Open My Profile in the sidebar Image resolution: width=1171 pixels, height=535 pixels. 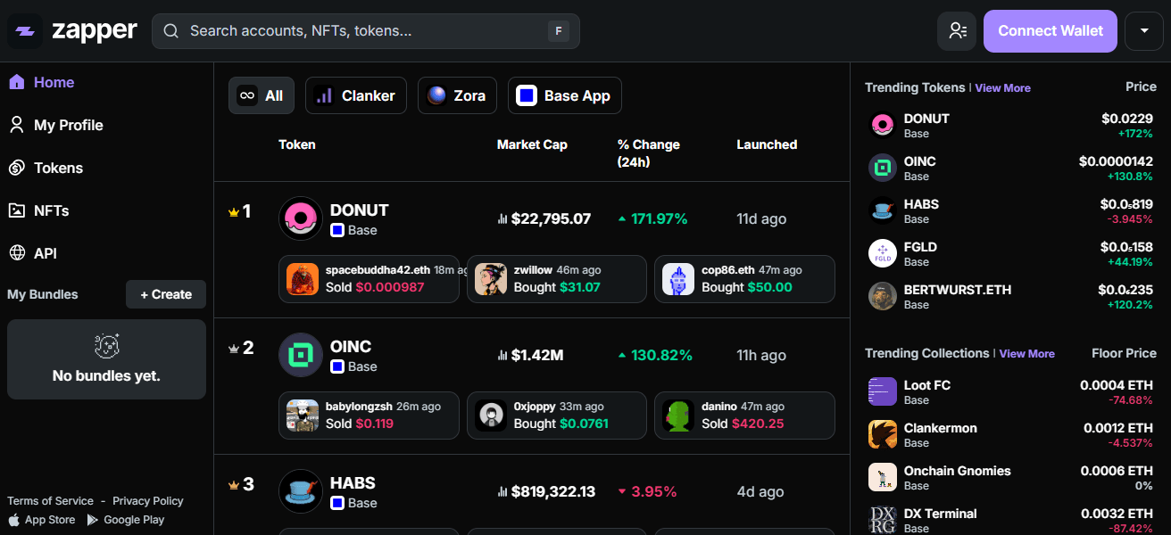point(56,125)
